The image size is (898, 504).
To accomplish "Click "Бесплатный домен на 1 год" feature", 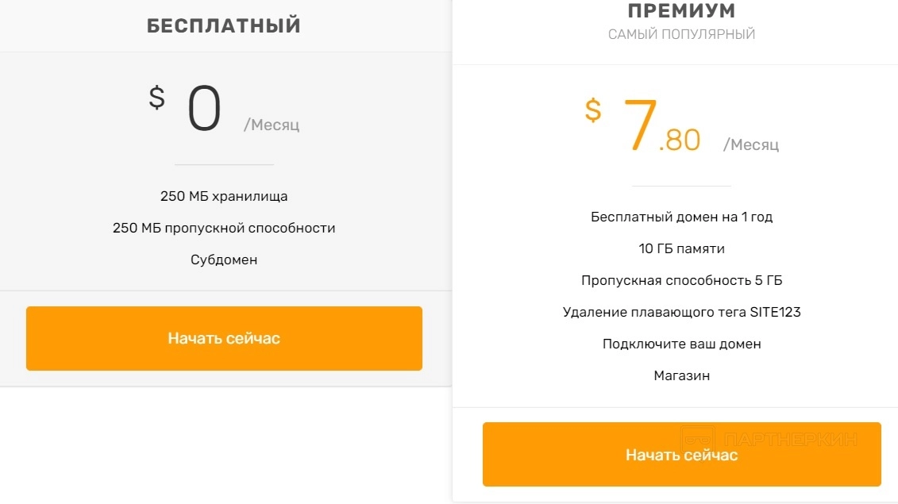I will pyautogui.click(x=681, y=217).
